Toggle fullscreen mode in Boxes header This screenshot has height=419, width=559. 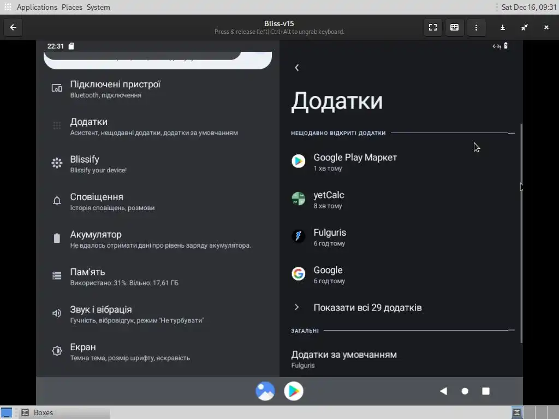(x=432, y=27)
